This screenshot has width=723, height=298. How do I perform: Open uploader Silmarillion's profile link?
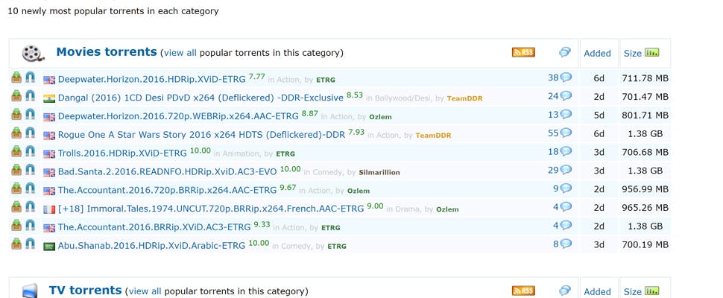[x=379, y=172]
